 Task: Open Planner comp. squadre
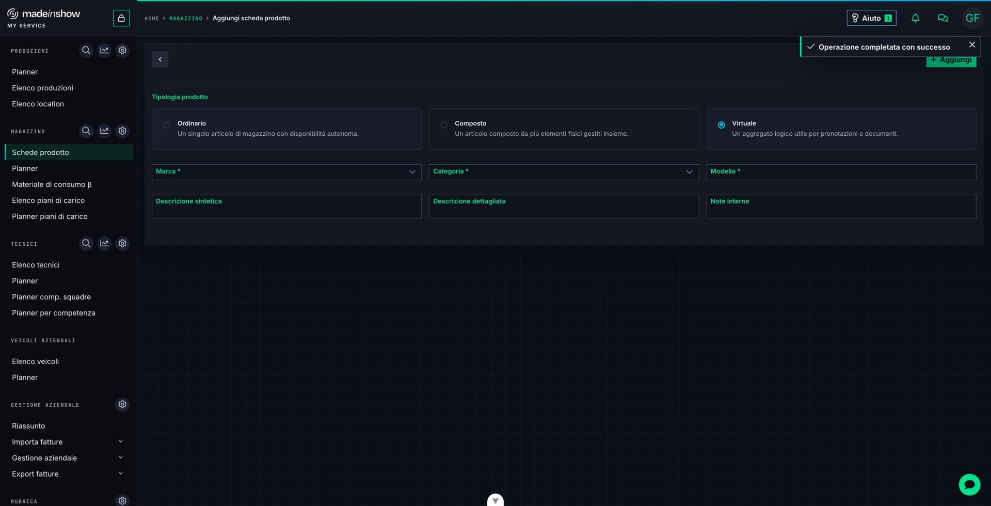(51, 297)
